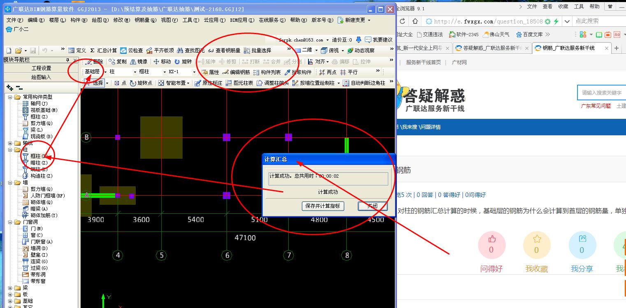Open the 文件(F) menu in GGJ2013
The height and width of the screenshot is (308, 626).
coord(14,20)
